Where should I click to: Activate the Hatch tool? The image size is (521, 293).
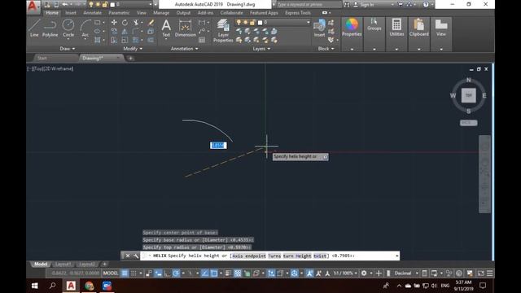(x=98, y=40)
